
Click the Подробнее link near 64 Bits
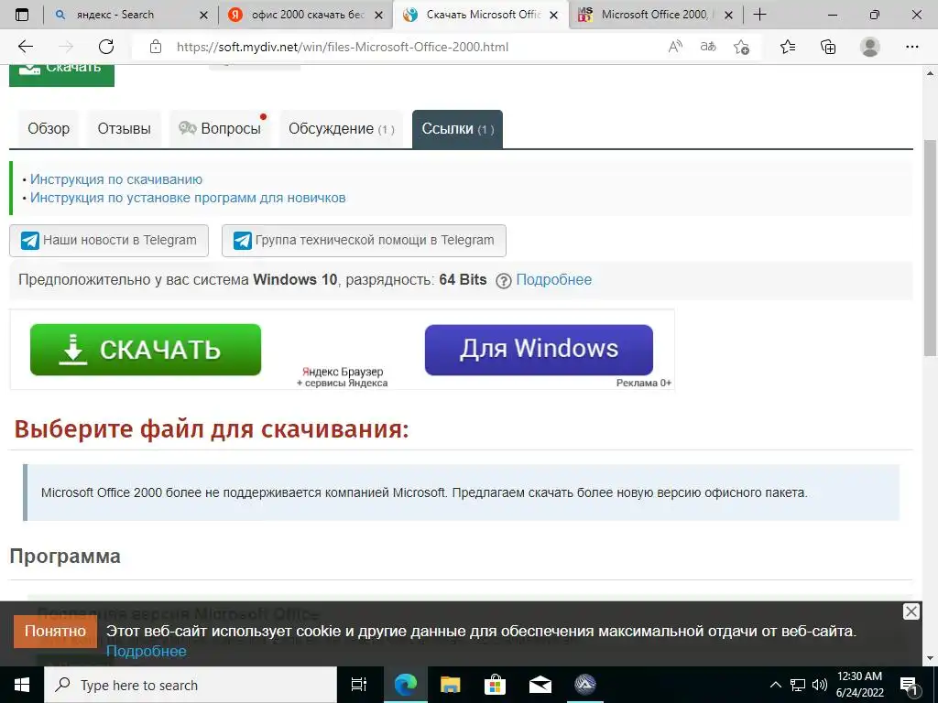(553, 280)
